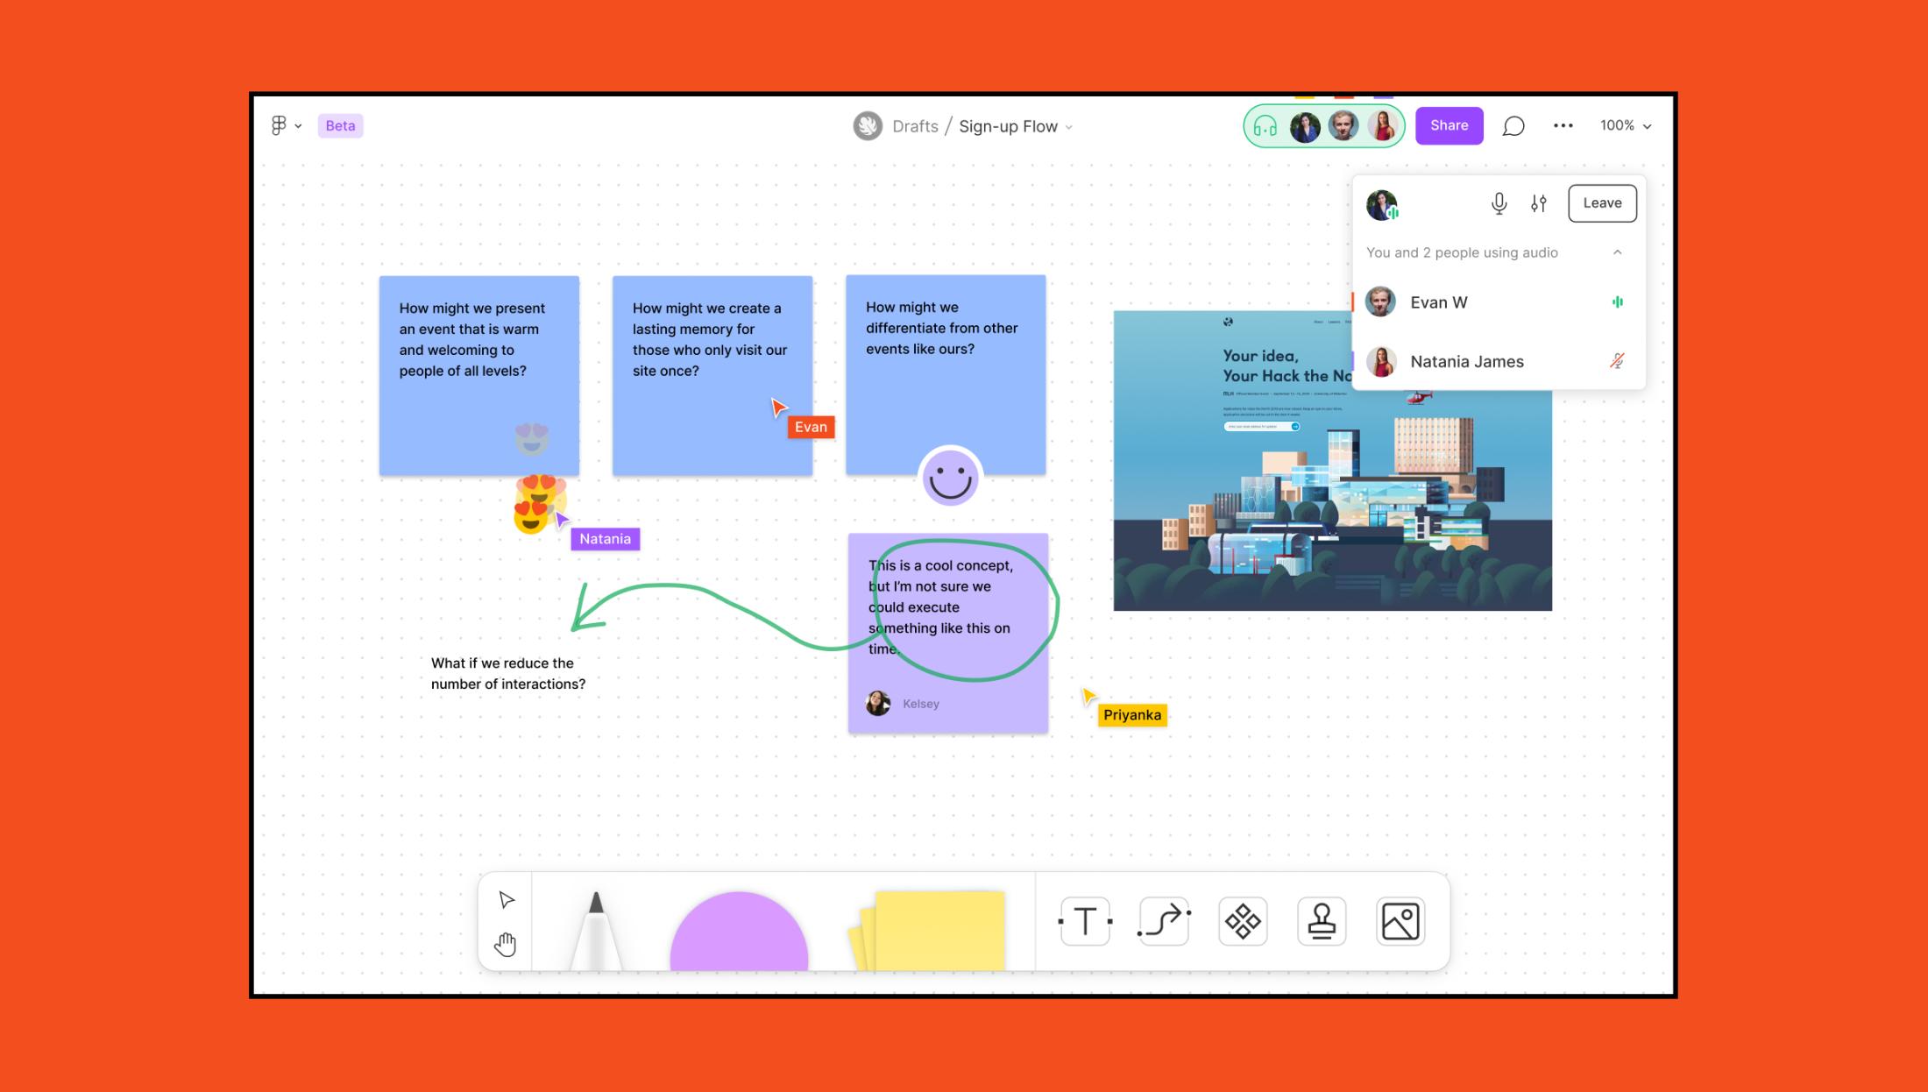Image resolution: width=1928 pixels, height=1092 pixels.
Task: Collapse the audio participants list
Action: coord(1618,252)
